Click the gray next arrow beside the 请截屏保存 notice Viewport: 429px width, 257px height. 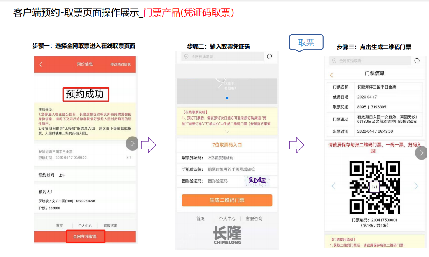point(421,153)
